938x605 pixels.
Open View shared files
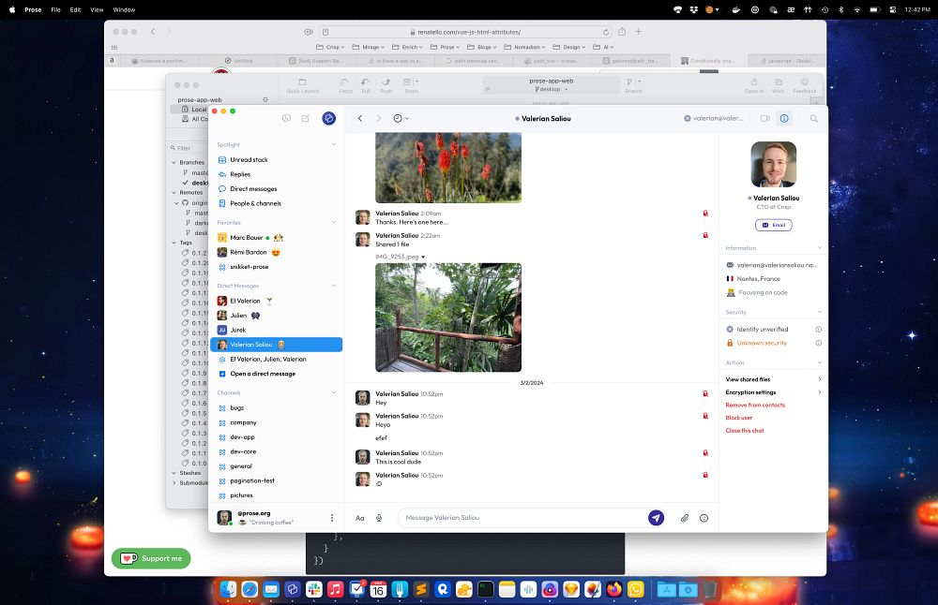[x=774, y=379]
